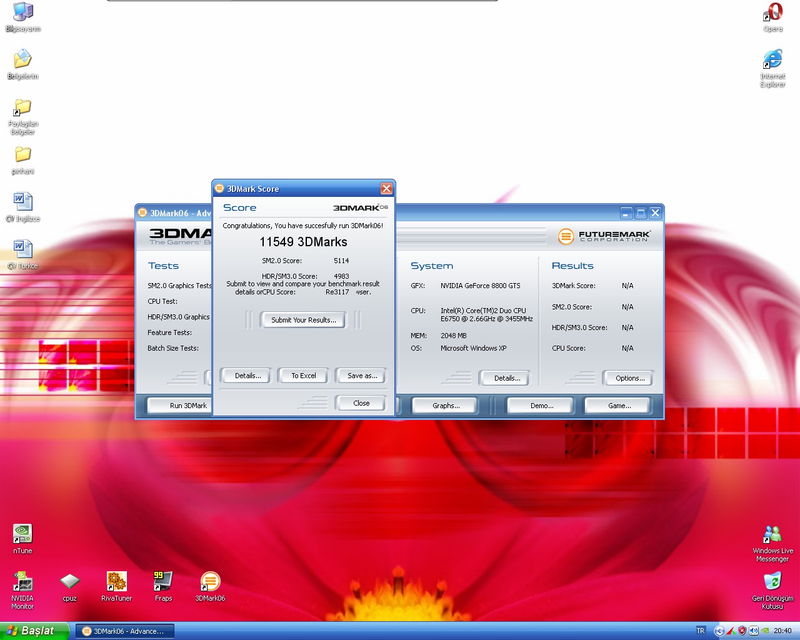Click the Microsoft Windows XP text
Screen dimensions: 800x640
click(x=473, y=348)
